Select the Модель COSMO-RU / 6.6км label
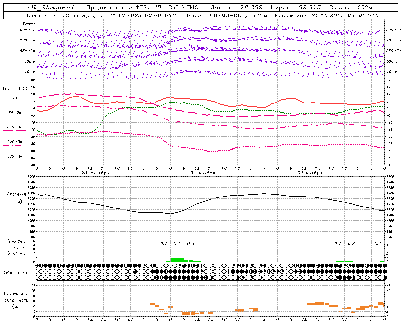 (x=227, y=15)
